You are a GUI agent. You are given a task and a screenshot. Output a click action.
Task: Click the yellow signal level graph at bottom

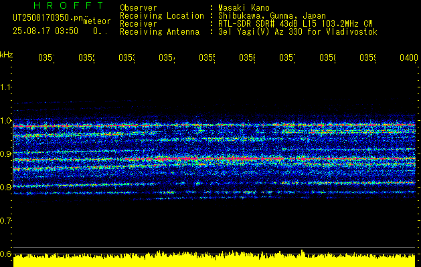(x=214, y=259)
